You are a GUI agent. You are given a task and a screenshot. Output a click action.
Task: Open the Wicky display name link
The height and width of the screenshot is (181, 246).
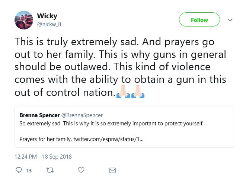pyautogui.click(x=47, y=16)
